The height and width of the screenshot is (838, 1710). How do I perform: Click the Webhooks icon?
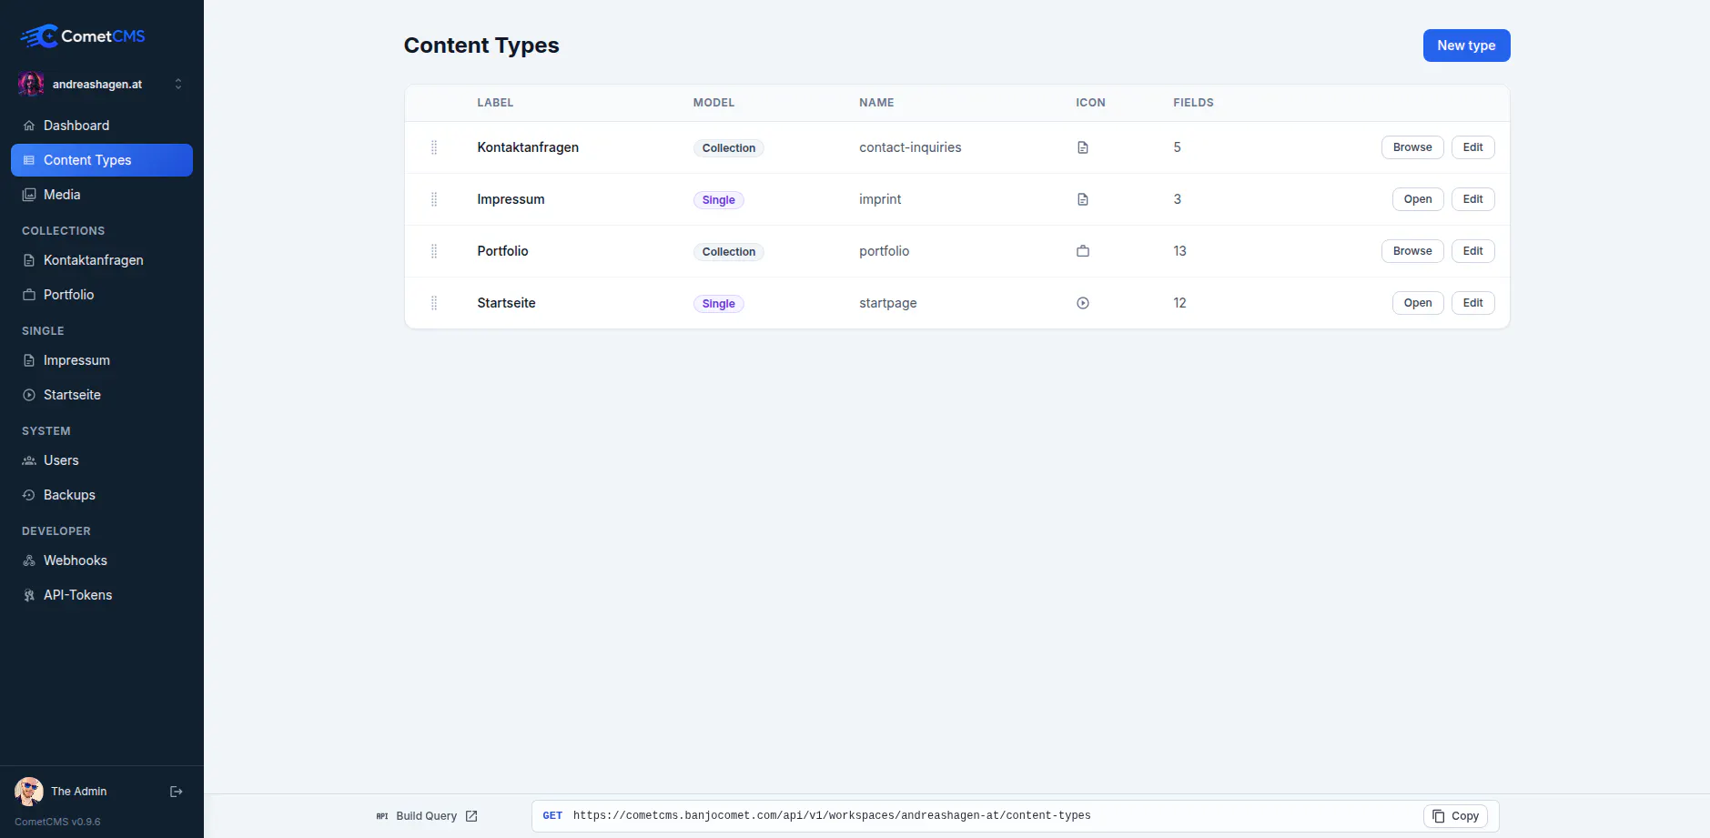(x=29, y=560)
